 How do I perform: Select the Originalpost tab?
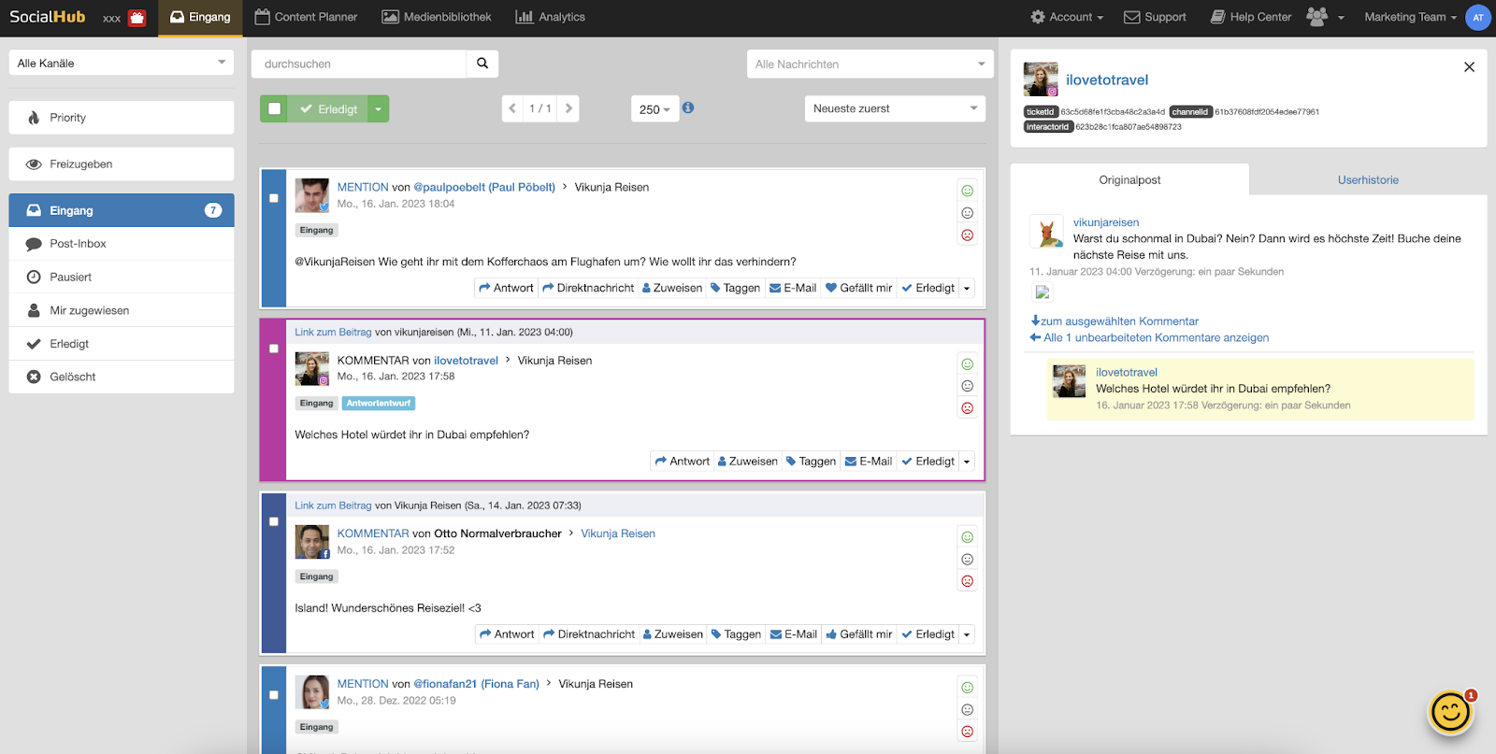click(1129, 180)
